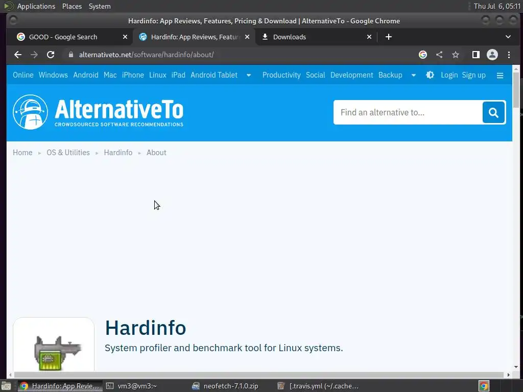This screenshot has height=392, width=523.
Task: Share this page via share icon
Action: coord(439,55)
